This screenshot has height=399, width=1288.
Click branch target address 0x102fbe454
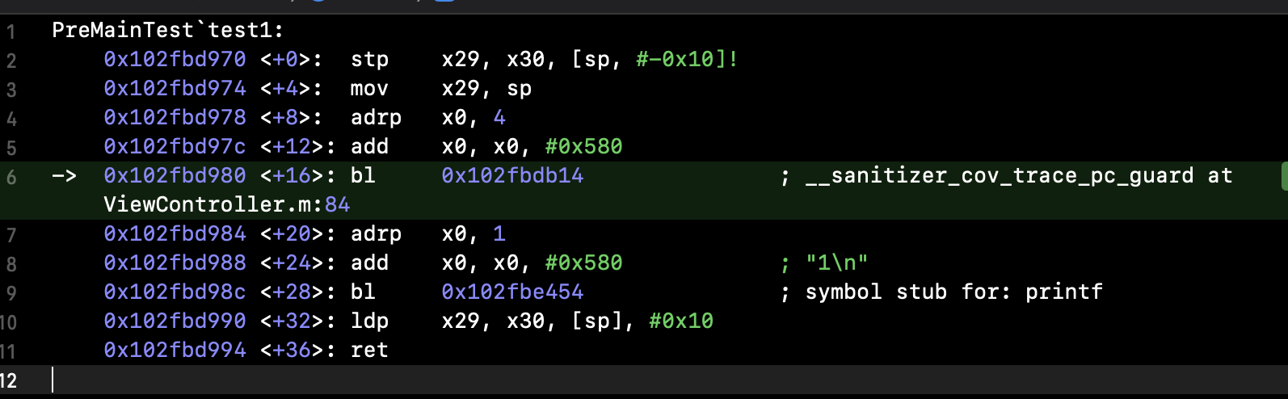click(512, 292)
